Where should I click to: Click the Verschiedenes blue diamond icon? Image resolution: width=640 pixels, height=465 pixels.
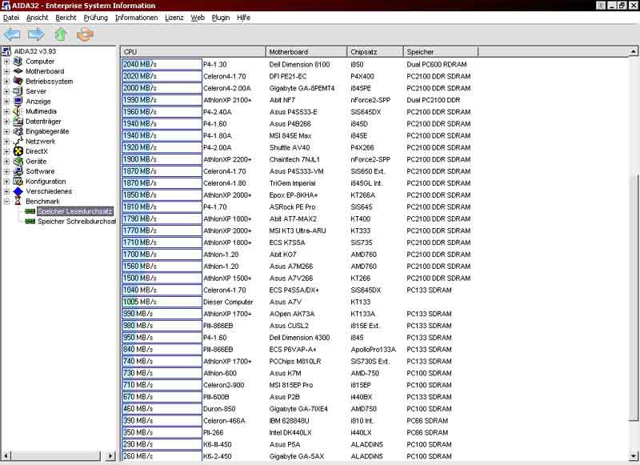18,191
